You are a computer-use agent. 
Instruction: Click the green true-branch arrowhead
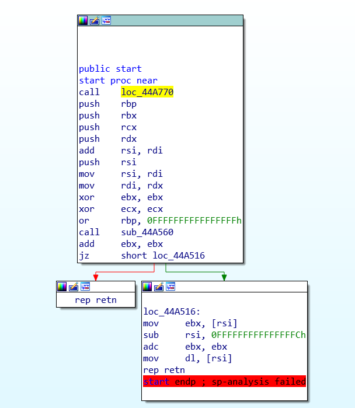[x=224, y=277]
